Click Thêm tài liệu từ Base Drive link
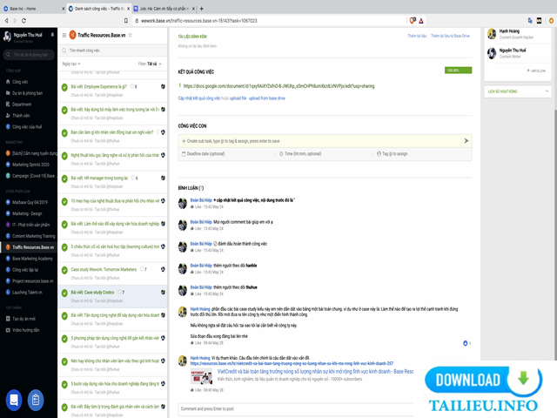The height and width of the screenshot is (418, 557). coord(450,36)
